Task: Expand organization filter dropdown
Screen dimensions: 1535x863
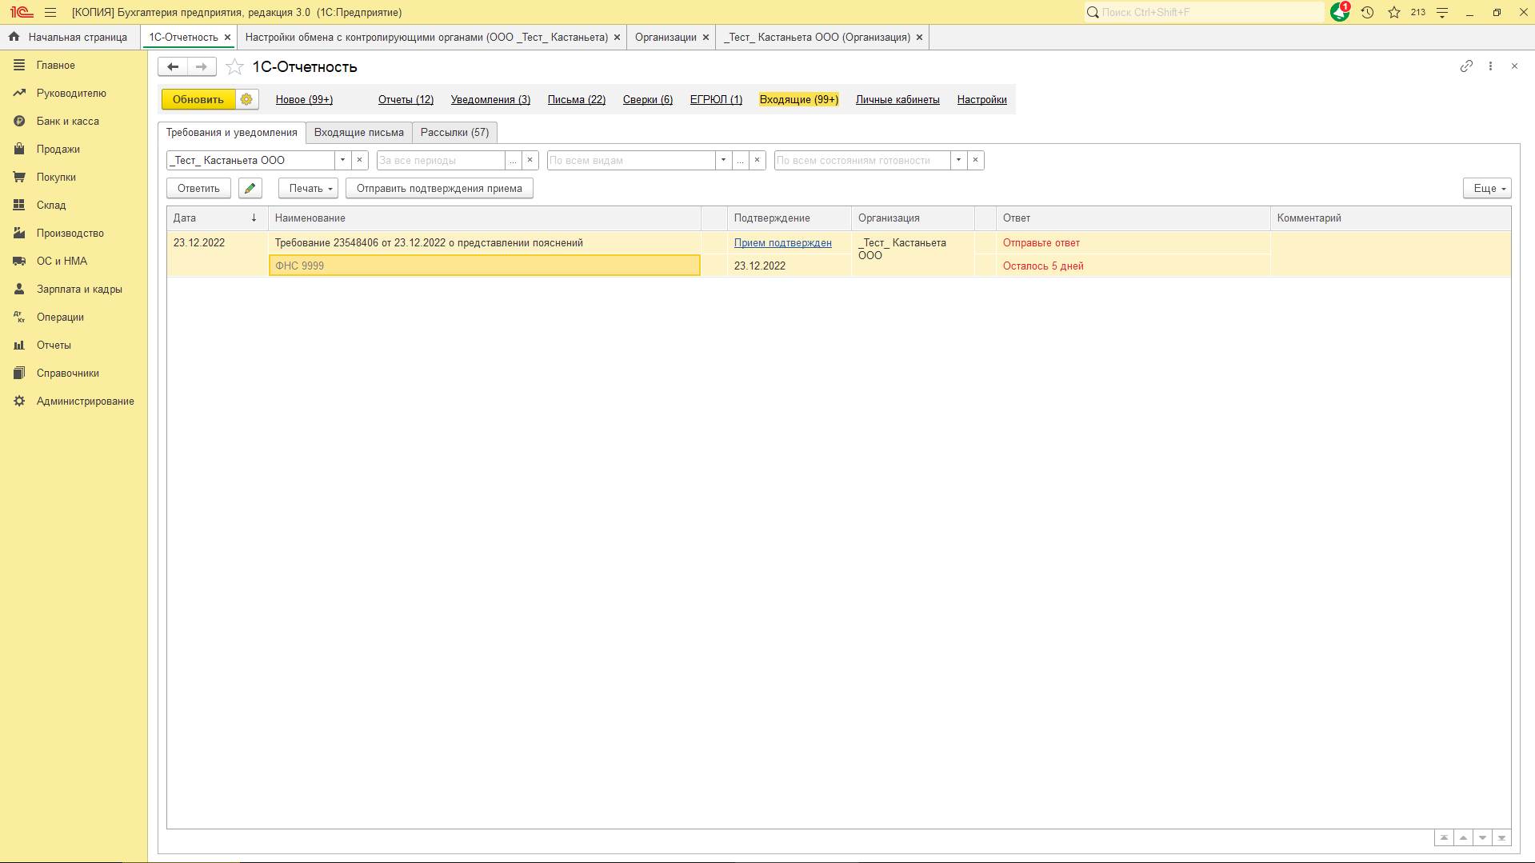Action: tap(342, 160)
